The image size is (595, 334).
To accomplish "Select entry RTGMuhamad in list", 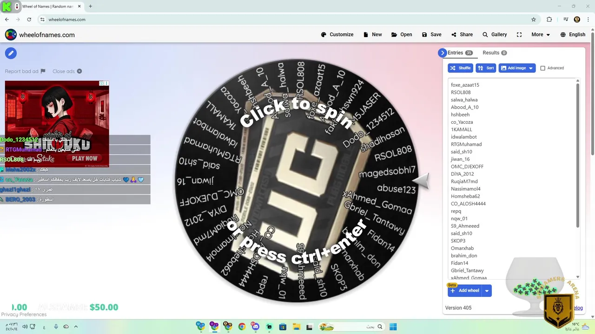I will (466, 144).
